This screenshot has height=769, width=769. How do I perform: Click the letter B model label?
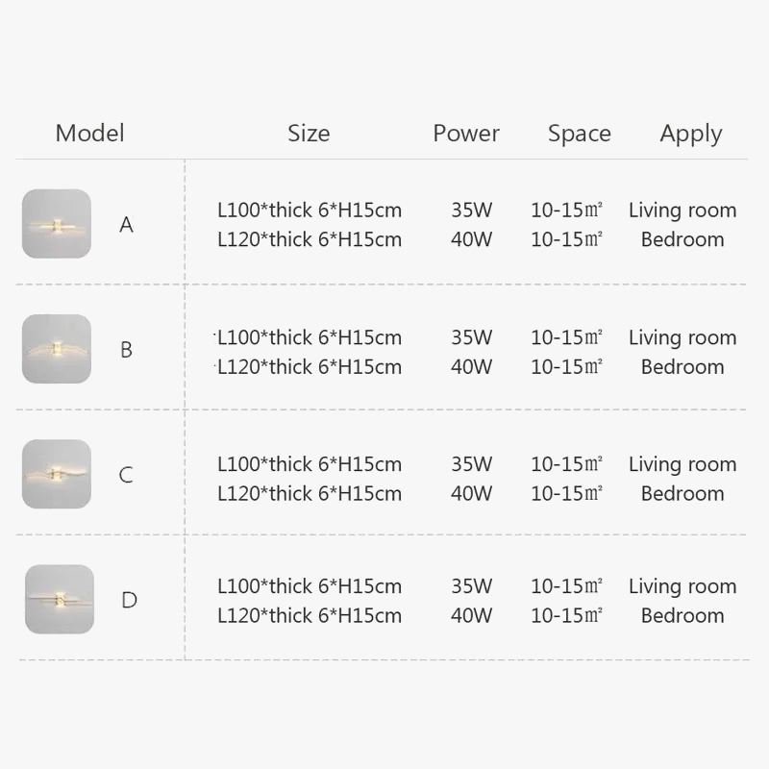[127, 350]
